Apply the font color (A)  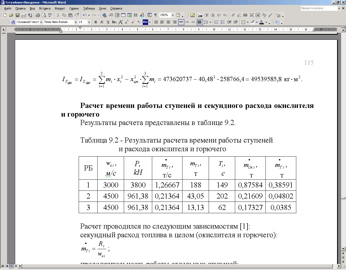tap(261, 22)
